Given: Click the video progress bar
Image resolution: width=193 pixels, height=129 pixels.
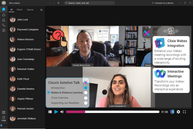Looking at the screenshot, I should 113,112.
